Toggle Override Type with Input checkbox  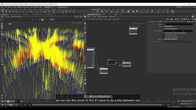pos(164,29)
